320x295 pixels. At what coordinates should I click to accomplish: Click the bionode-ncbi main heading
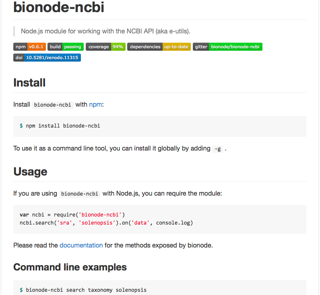coord(59,7)
